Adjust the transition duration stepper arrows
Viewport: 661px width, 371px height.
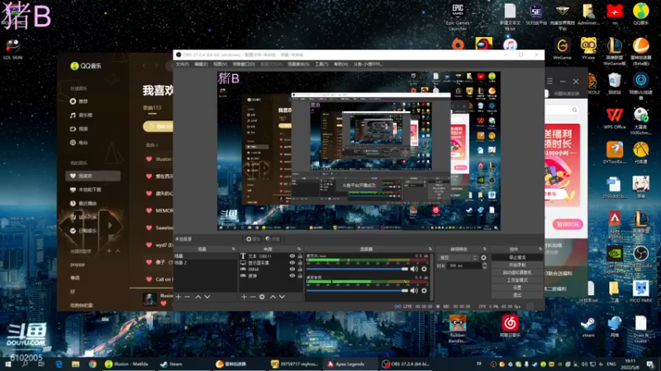(x=484, y=265)
